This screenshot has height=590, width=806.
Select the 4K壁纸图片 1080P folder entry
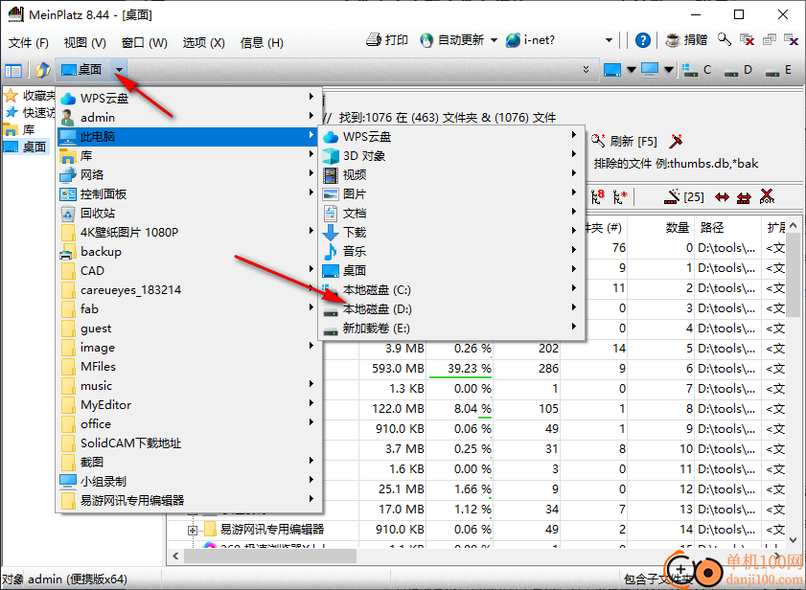pyautogui.click(x=189, y=233)
